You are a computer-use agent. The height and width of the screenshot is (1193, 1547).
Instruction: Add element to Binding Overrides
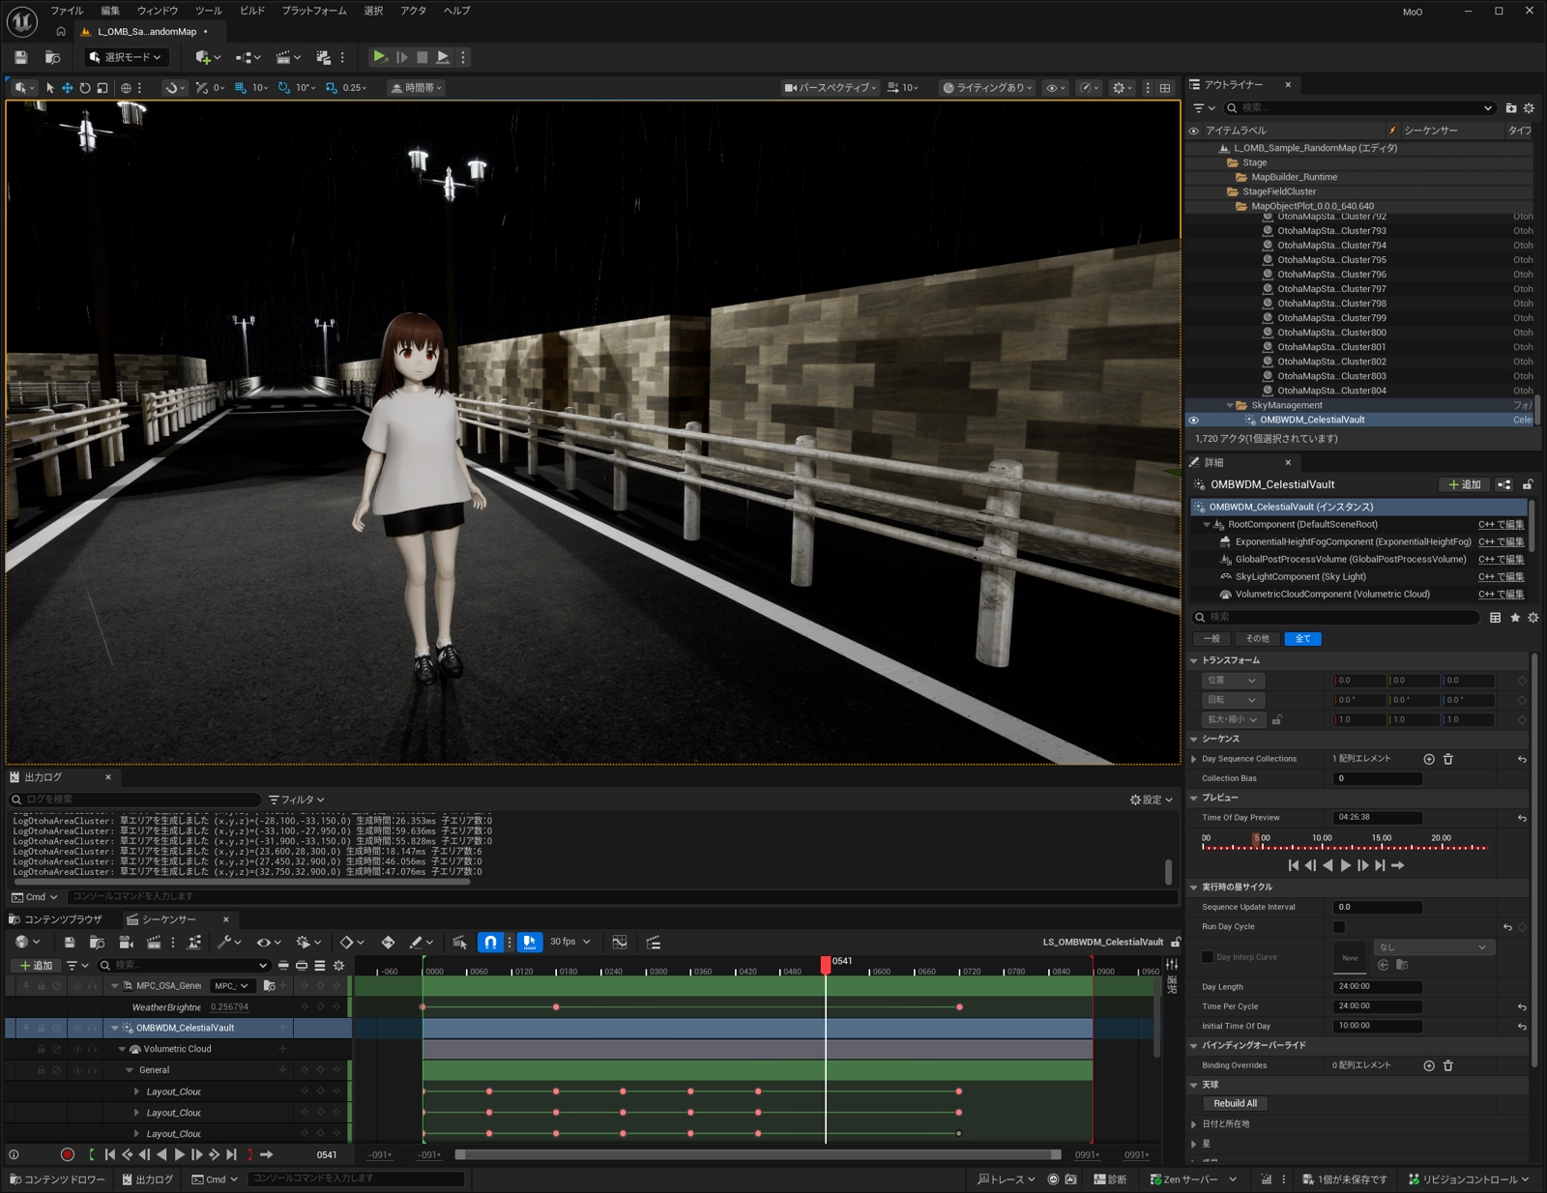[1429, 1065]
